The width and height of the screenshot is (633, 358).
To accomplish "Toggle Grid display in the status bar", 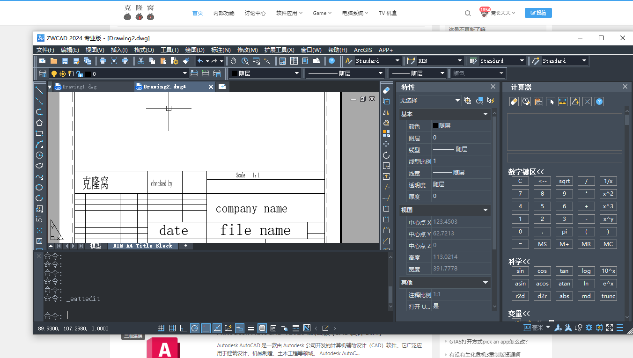I will coord(172,328).
